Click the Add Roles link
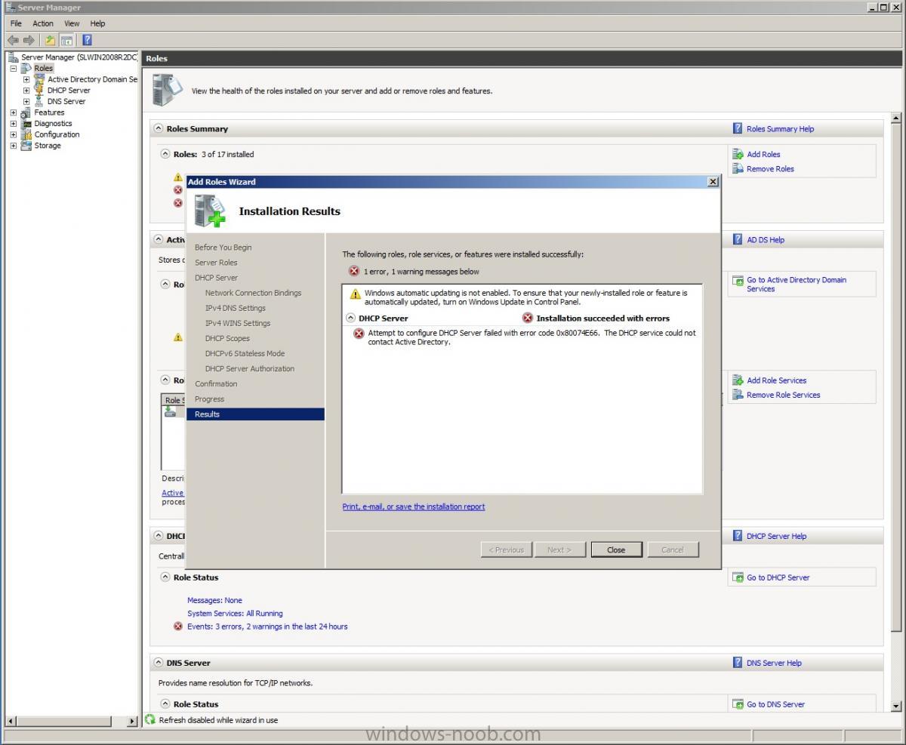Screen dimensions: 906x745 (x=763, y=154)
